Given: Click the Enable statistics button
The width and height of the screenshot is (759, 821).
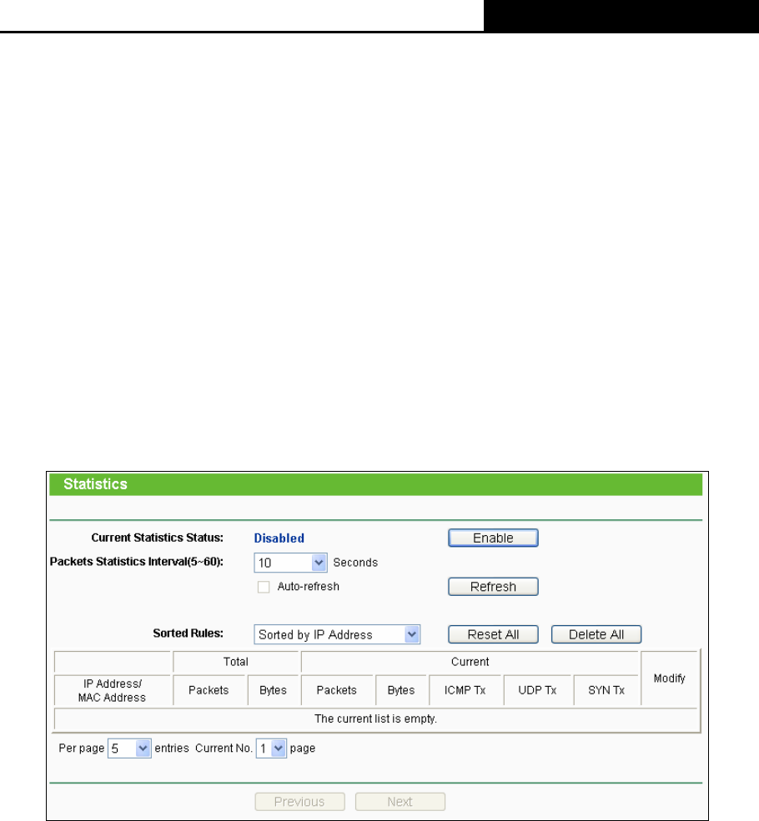Looking at the screenshot, I should click(x=493, y=538).
